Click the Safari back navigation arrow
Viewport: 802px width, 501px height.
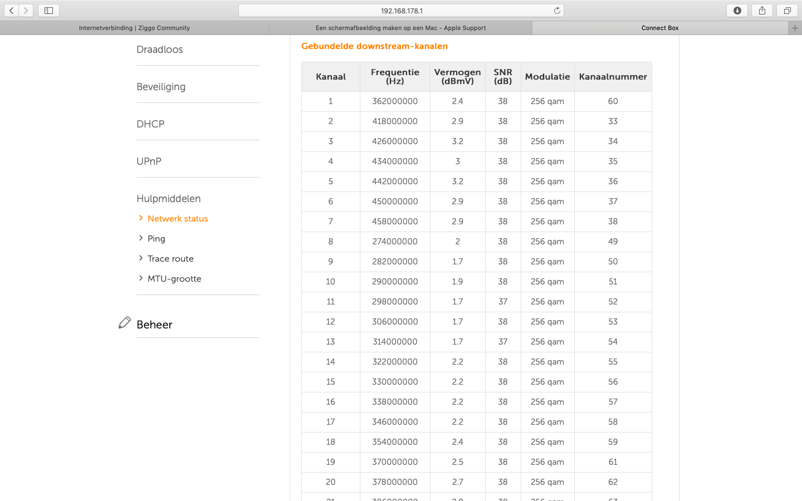pos(12,11)
